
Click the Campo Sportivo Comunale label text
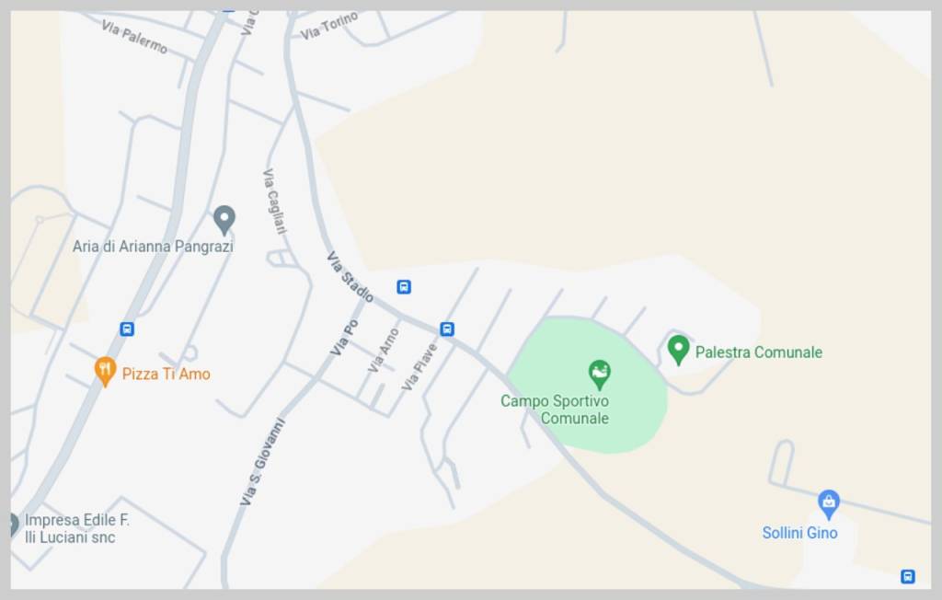tap(555, 410)
